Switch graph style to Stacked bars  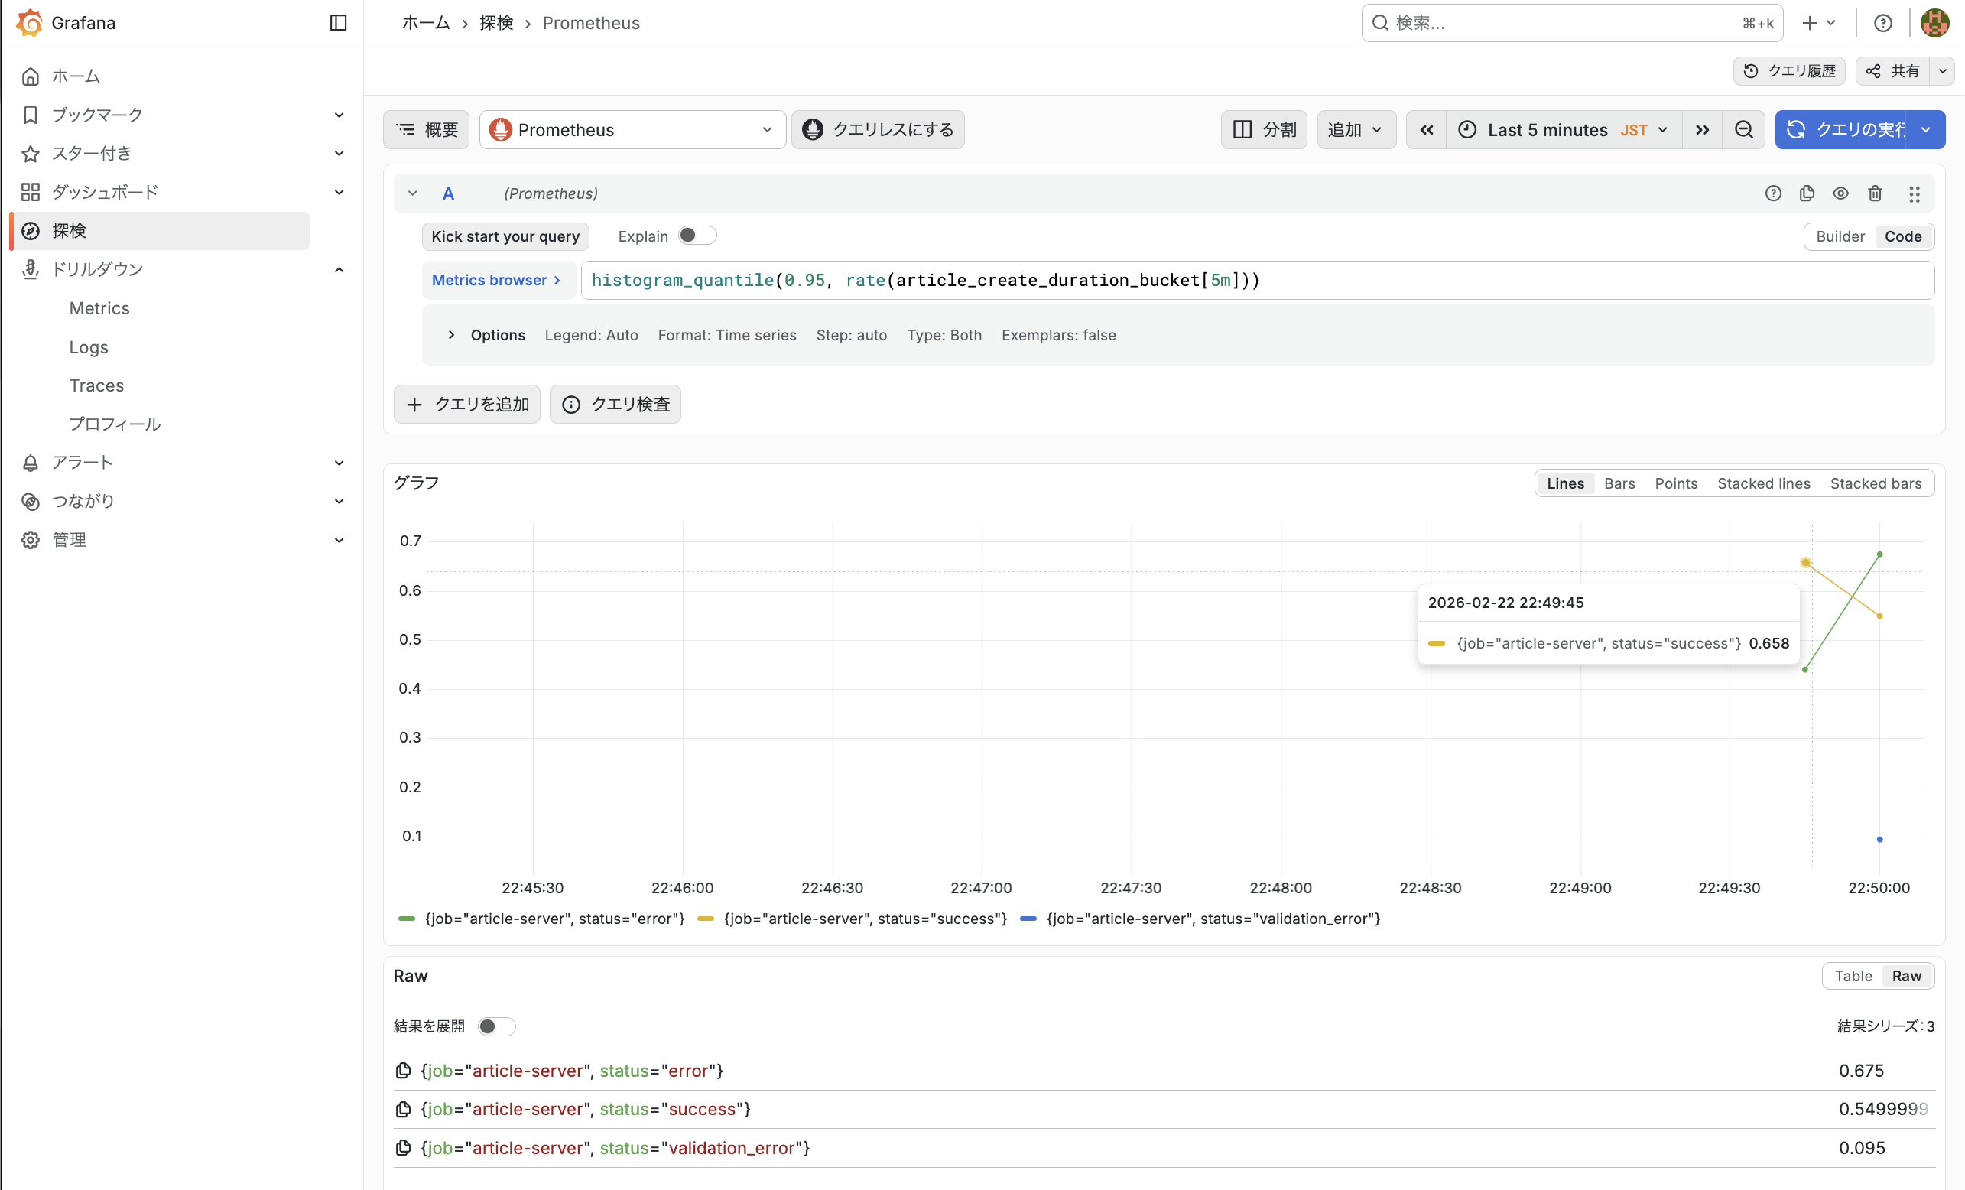click(1876, 483)
